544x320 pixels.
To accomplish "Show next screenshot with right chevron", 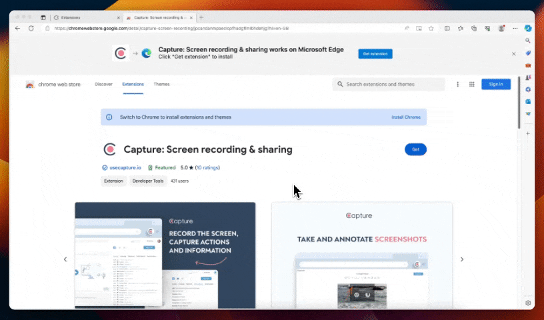I will pos(462,259).
